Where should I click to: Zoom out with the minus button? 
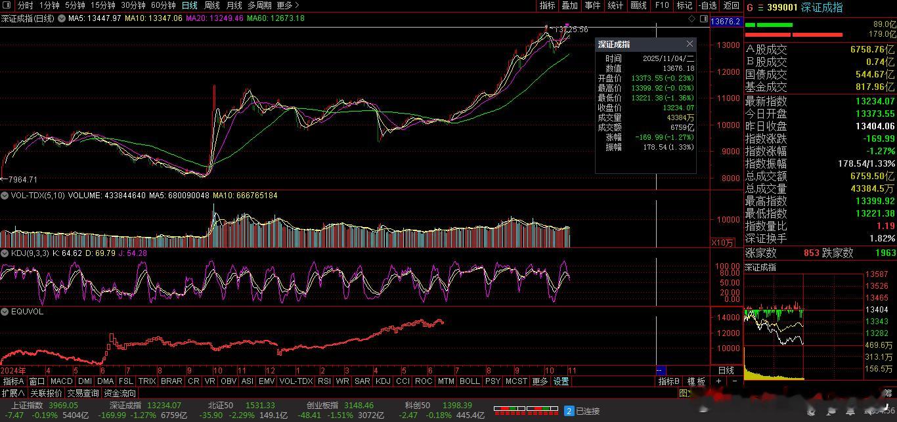coord(734,381)
